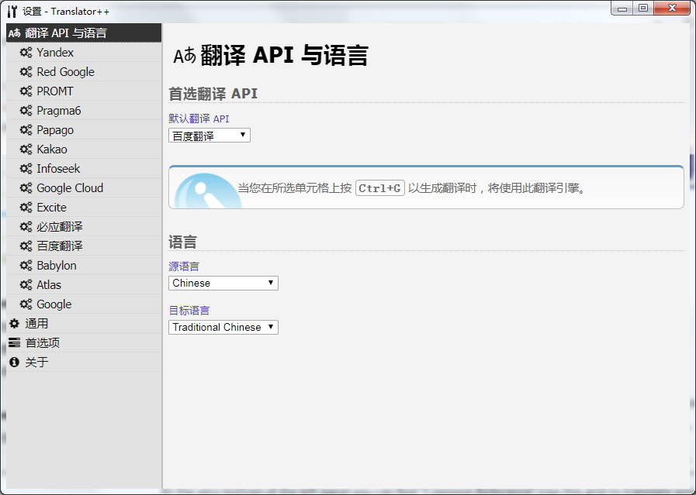Open the 目标语言 dropdown
The height and width of the screenshot is (495, 696).
pos(223,327)
